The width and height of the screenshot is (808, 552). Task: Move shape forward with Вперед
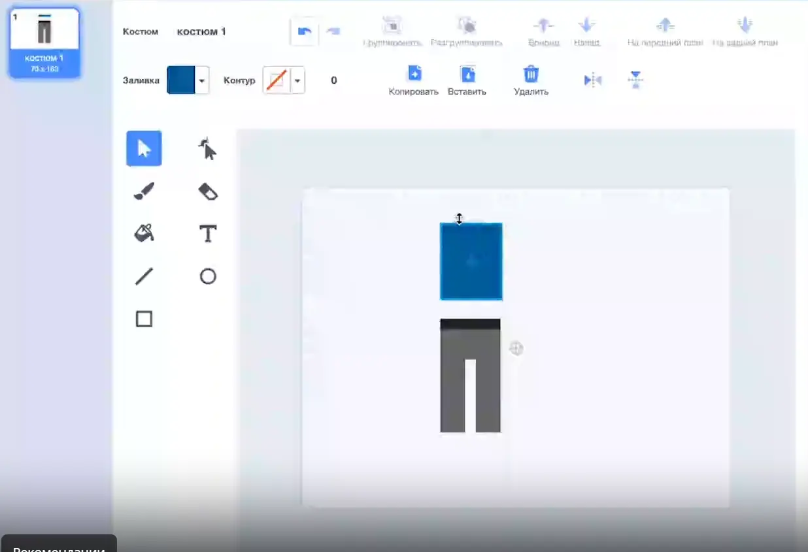[x=543, y=32]
